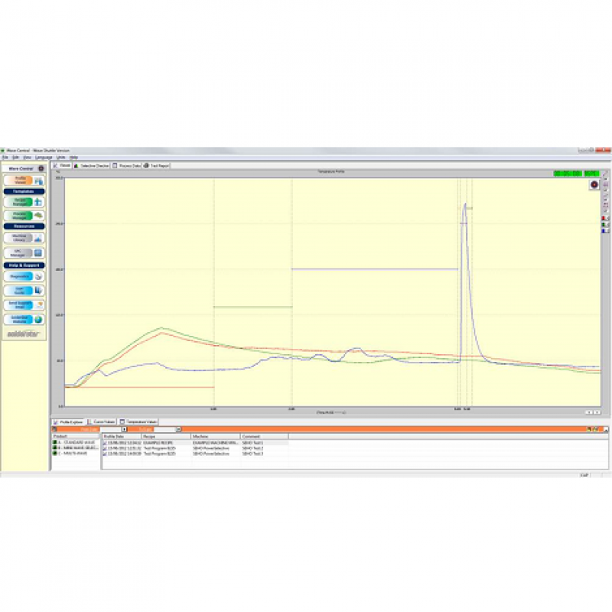This screenshot has width=612, height=612.
Task: Open the From Date dropdown
Action: click(x=124, y=429)
